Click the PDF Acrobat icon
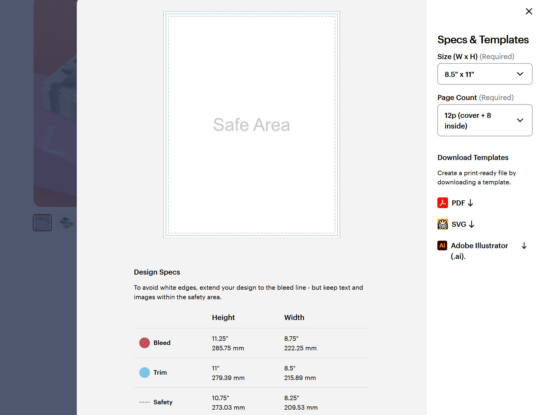This screenshot has height=415, width=540. (x=442, y=203)
